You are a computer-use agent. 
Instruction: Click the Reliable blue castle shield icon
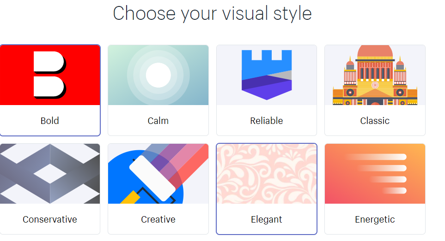tap(267, 75)
